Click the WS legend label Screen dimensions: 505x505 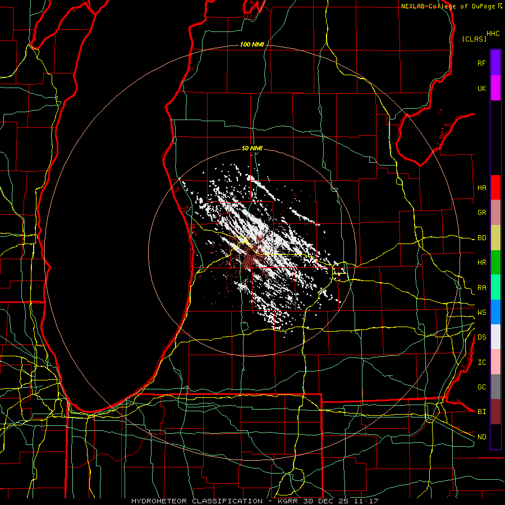pos(481,312)
